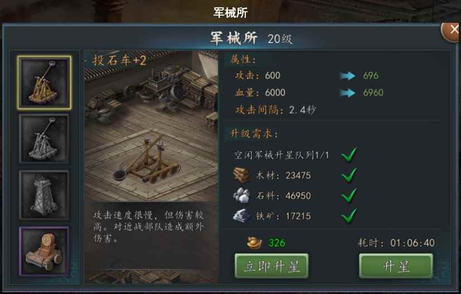Click the blue arrow beside attack 600
Screen dimensions: 461x294
pyautogui.click(x=347, y=76)
